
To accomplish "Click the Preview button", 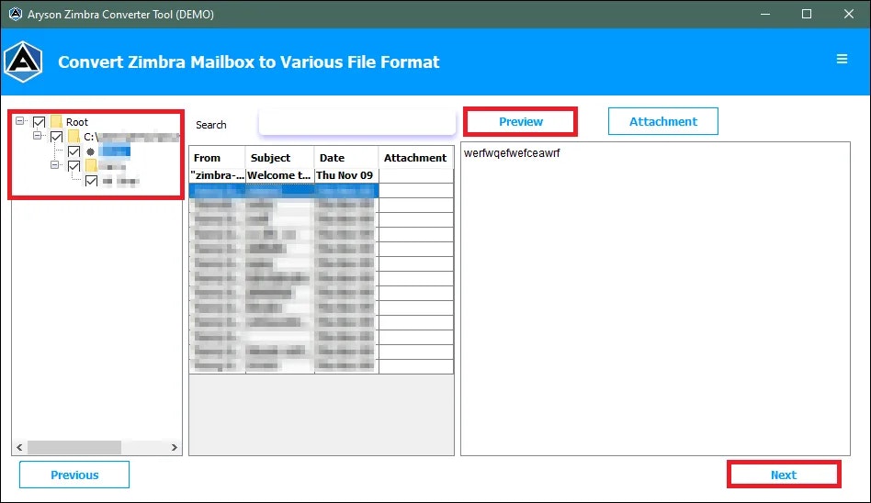I will click(521, 121).
